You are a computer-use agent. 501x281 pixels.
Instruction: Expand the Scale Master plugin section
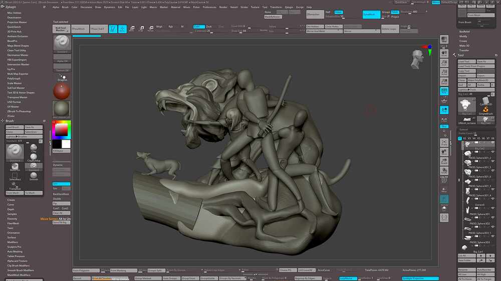pos(15,83)
